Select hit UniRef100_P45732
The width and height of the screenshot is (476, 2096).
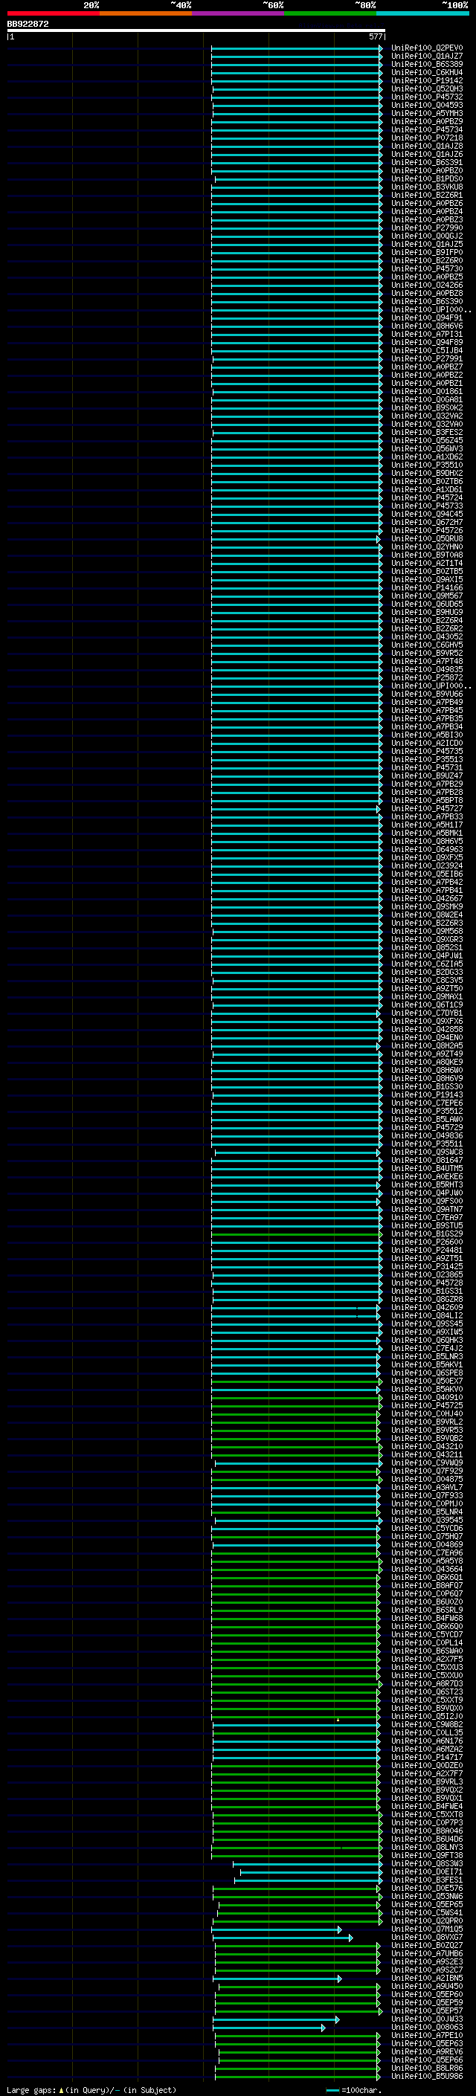tap(427, 97)
